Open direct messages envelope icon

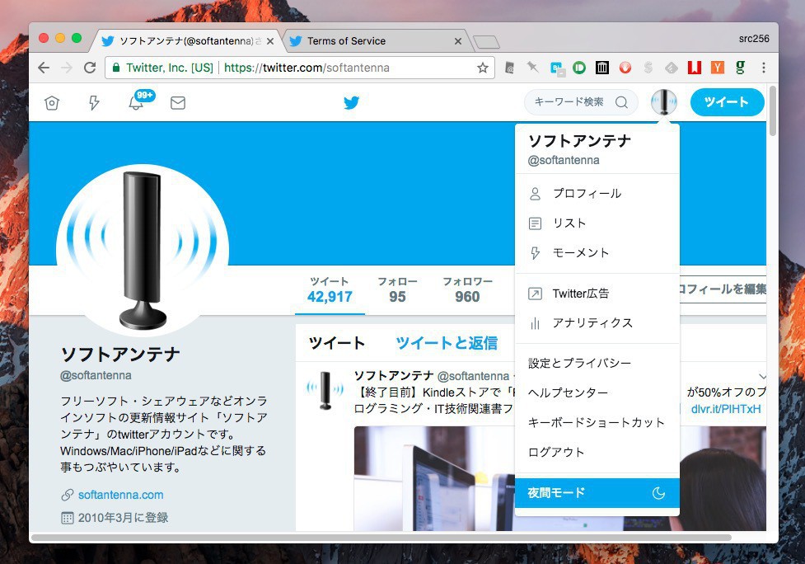click(178, 103)
